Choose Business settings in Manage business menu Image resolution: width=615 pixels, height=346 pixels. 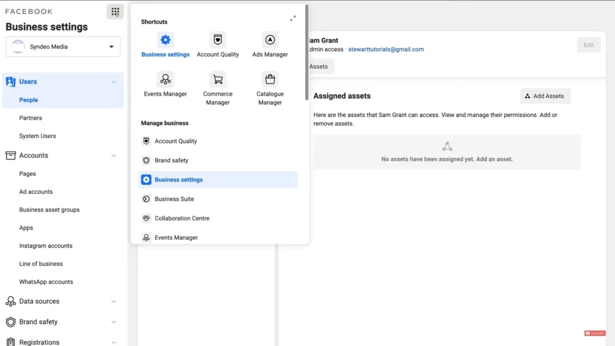pos(217,180)
